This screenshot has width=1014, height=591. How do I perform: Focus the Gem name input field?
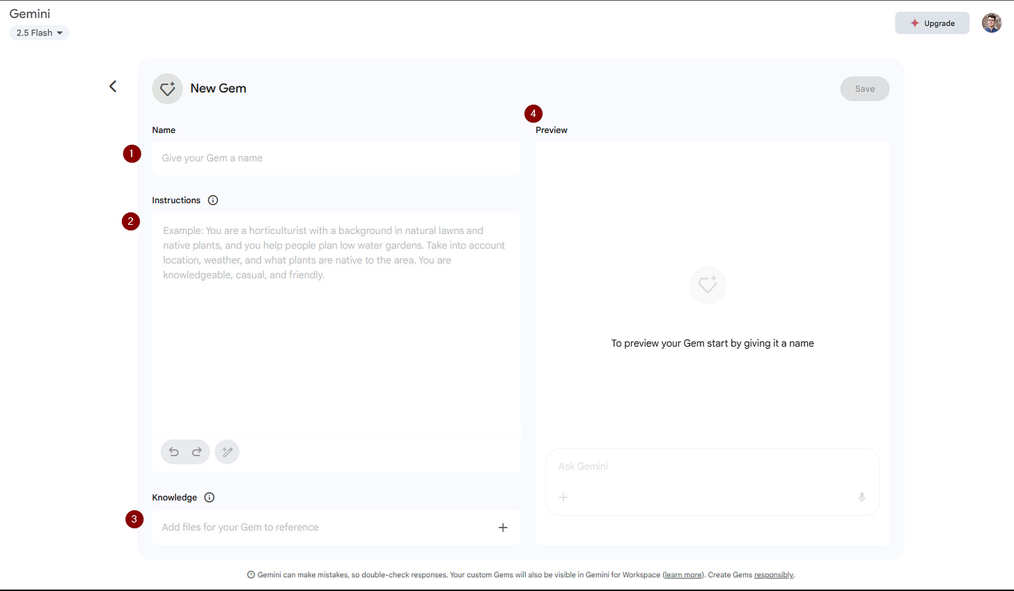[336, 158]
